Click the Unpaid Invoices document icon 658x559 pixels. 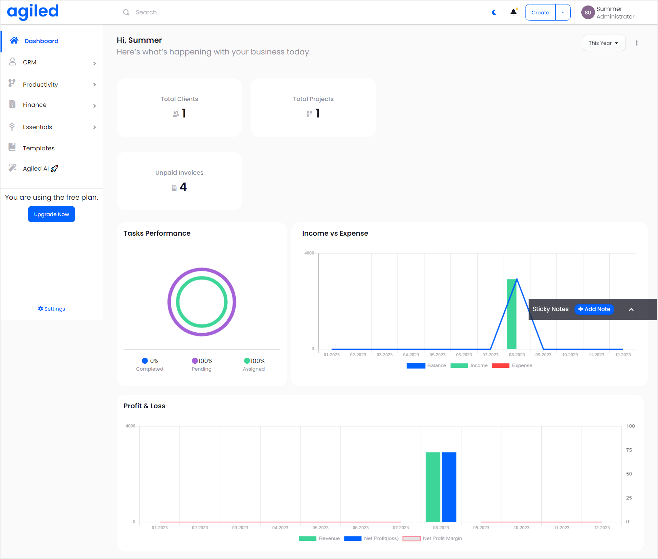(174, 188)
